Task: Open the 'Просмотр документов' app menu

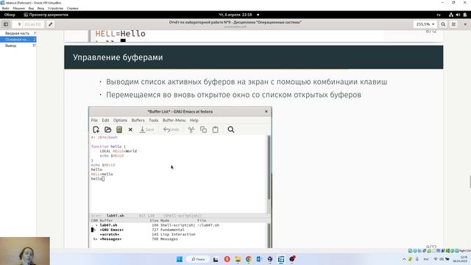Action: click(46, 15)
